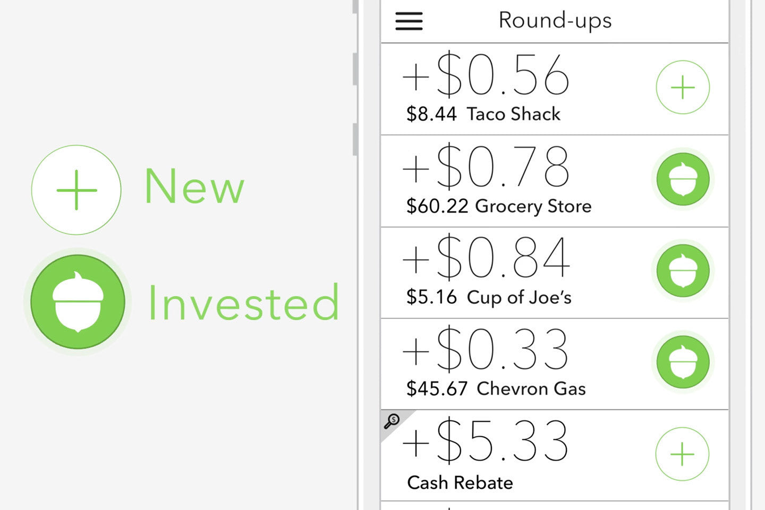Toggle the acorn icon for Chevron Gas
Viewport: 765px width, 510px height.
(683, 362)
